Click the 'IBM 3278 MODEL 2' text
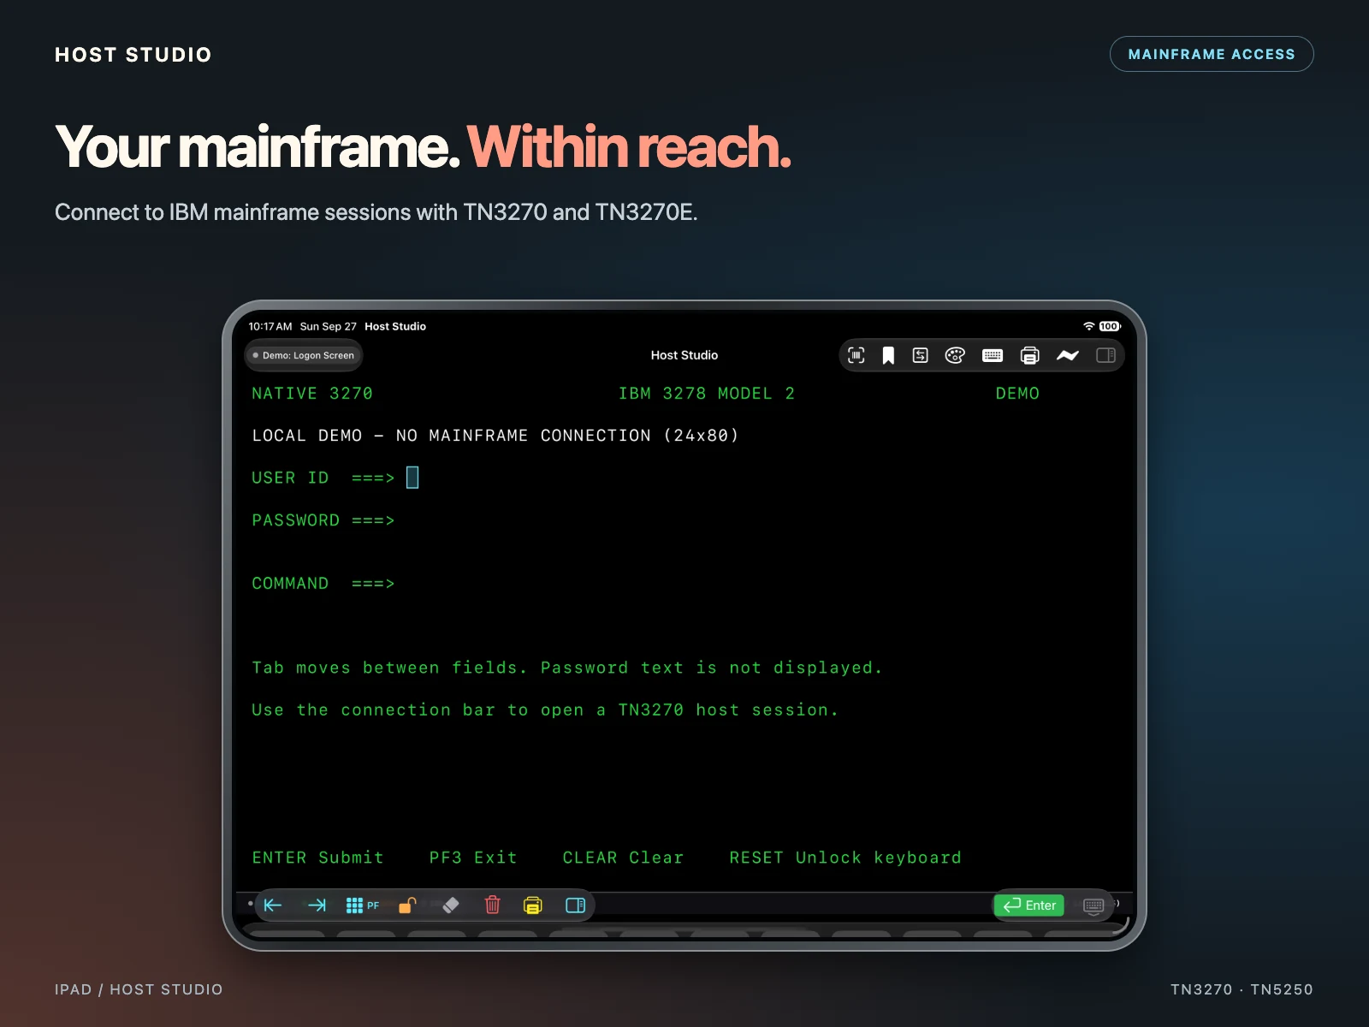 click(x=707, y=394)
